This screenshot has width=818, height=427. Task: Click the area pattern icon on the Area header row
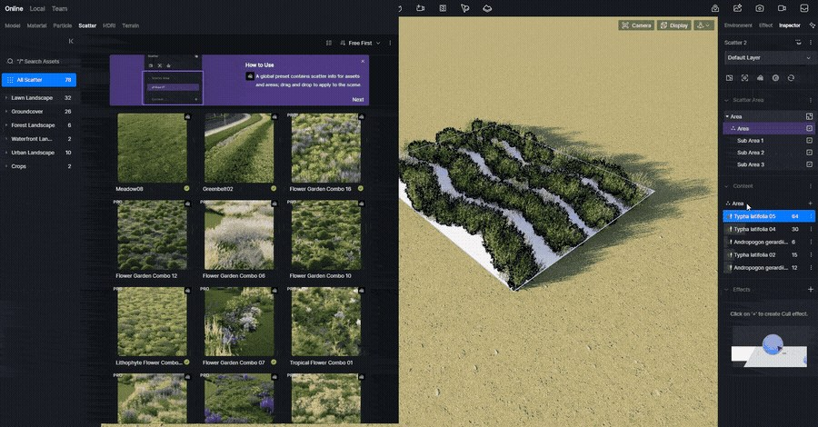coord(809,116)
